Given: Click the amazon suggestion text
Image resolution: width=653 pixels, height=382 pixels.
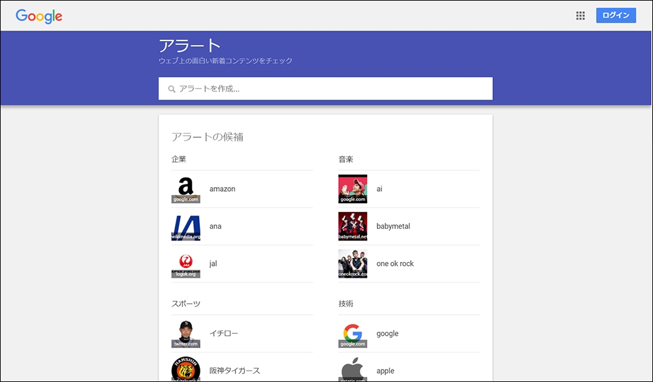Looking at the screenshot, I should (x=223, y=188).
